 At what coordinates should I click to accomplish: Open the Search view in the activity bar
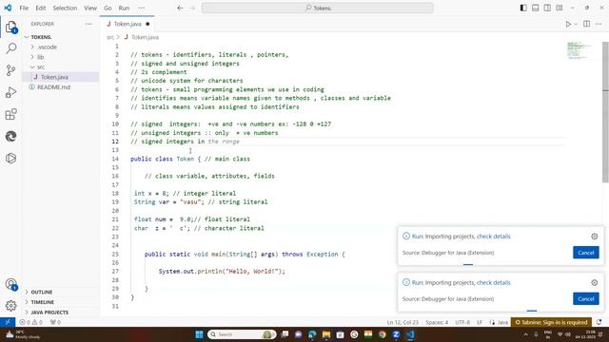click(x=10, y=48)
